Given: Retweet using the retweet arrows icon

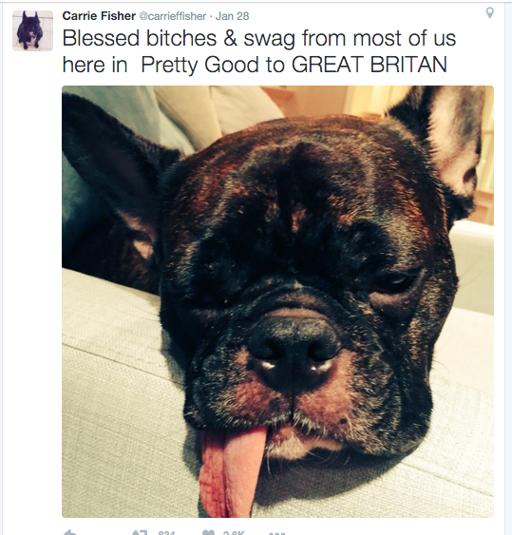Looking at the screenshot, I should pos(140,532).
